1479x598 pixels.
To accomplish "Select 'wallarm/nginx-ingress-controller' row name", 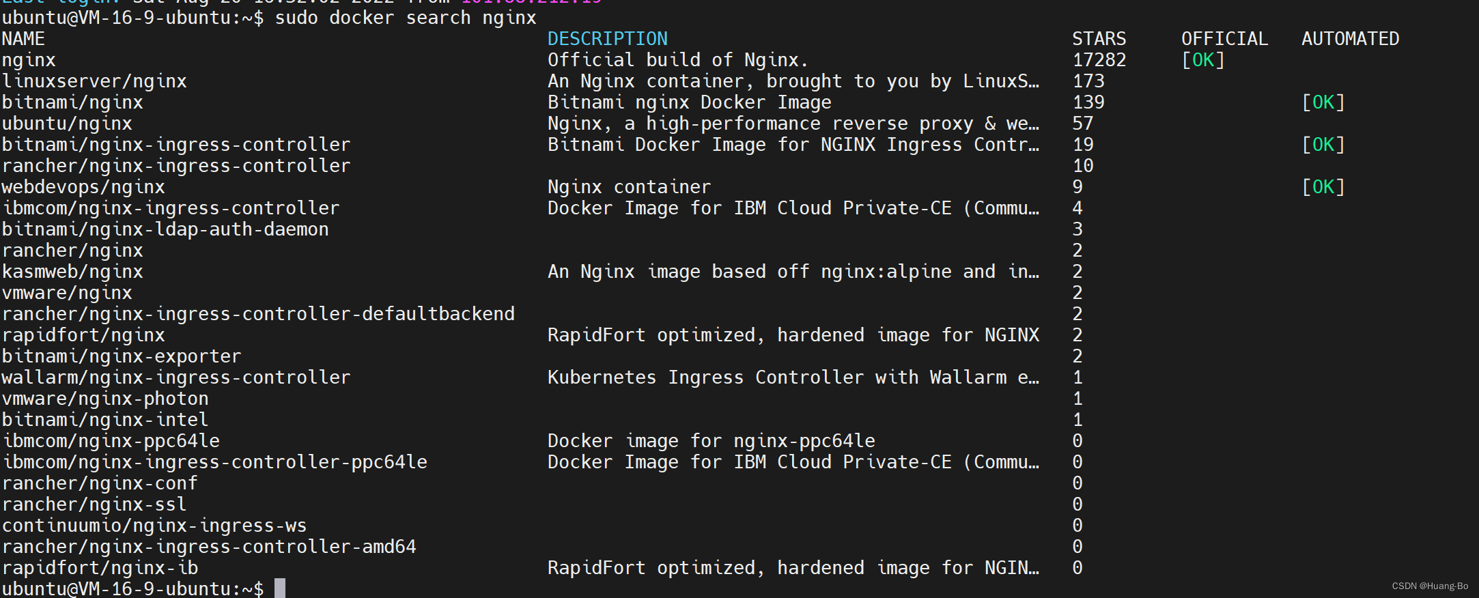I will 176,378.
